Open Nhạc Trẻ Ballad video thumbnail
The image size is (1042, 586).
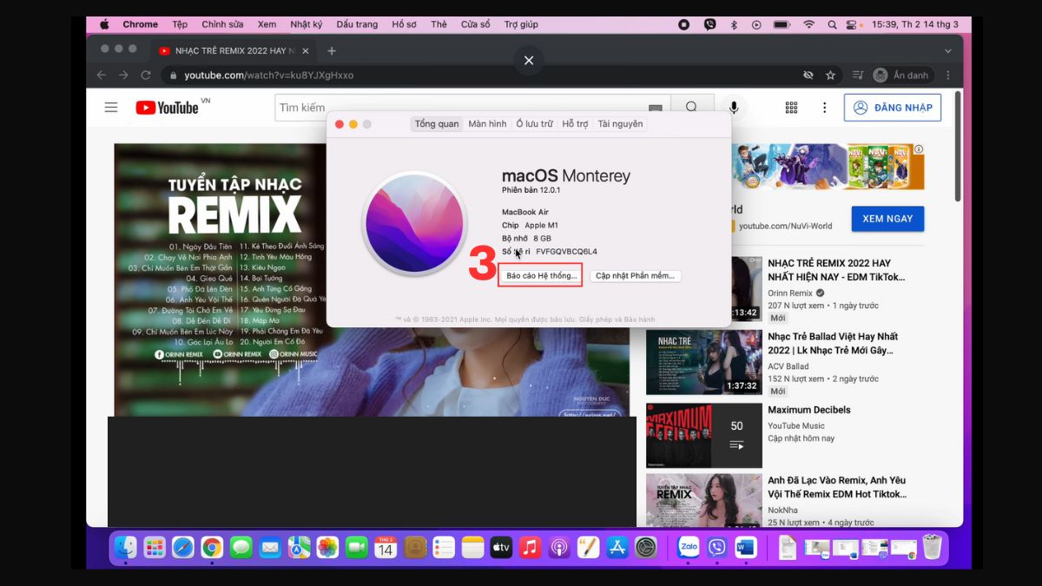(x=704, y=362)
